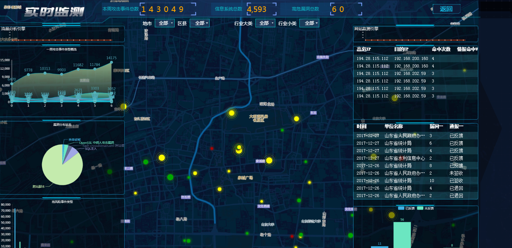This screenshot has height=248, width=512.
Task: Click the 时间 column header
Action: pyautogui.click(x=361, y=127)
